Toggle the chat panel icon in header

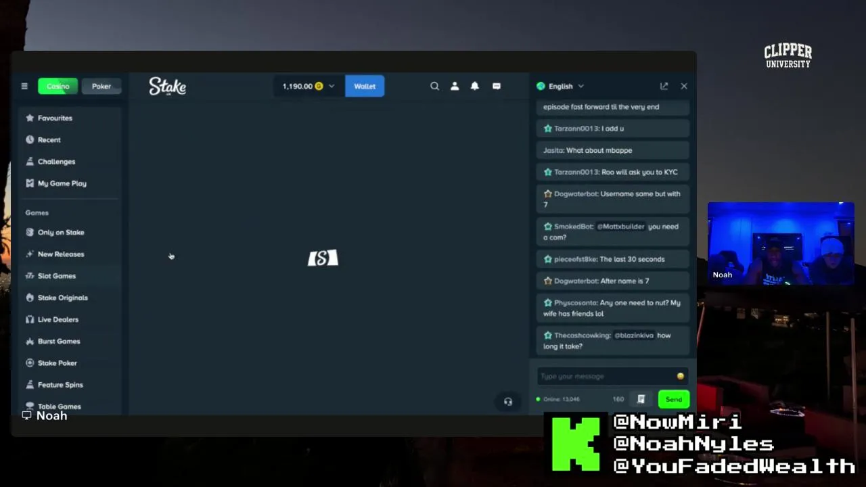pos(497,86)
